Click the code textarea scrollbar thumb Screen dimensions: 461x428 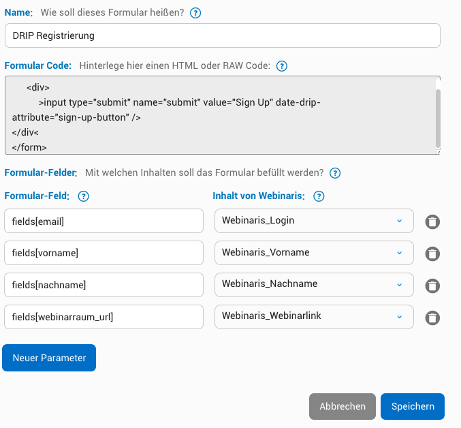[438, 118]
